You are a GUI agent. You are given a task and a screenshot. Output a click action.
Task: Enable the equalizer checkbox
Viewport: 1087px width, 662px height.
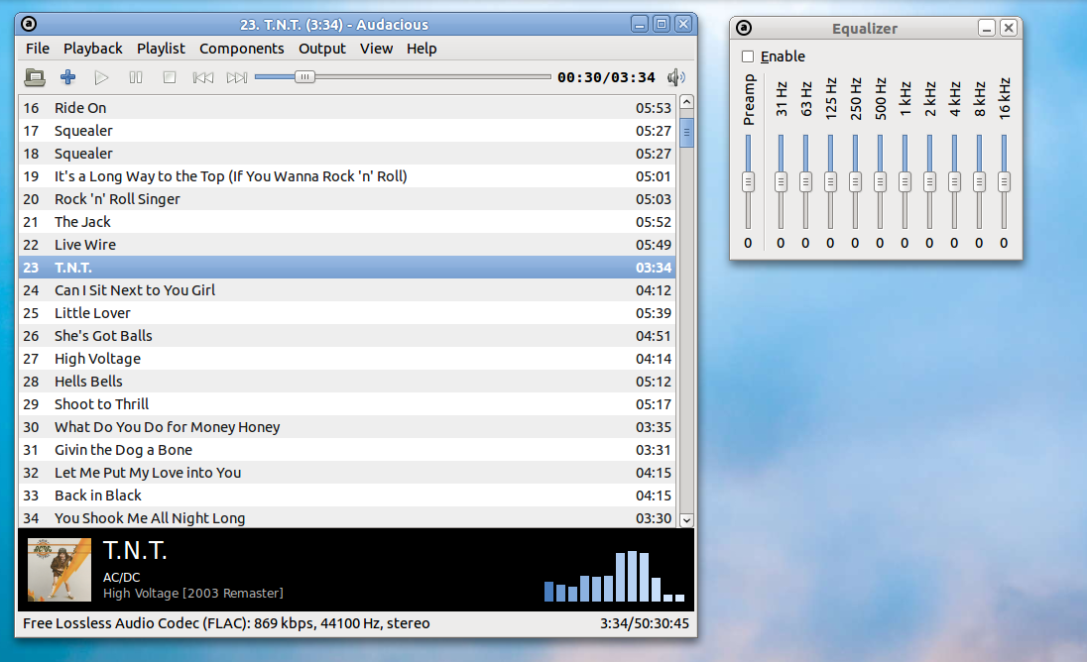click(x=748, y=56)
